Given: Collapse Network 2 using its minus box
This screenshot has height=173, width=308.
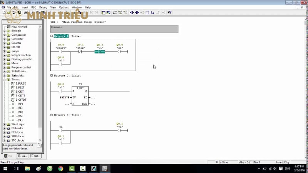Looking at the screenshot, I should [x=52, y=75].
